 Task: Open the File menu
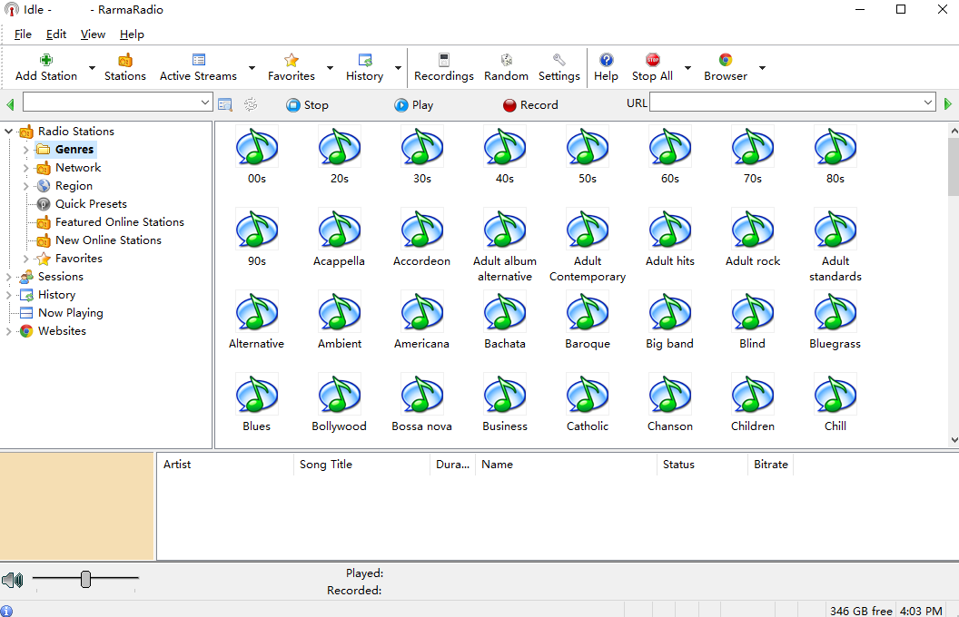(x=23, y=34)
